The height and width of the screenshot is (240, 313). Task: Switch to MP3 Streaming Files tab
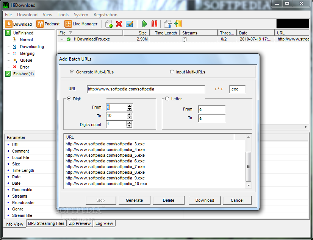(46, 223)
